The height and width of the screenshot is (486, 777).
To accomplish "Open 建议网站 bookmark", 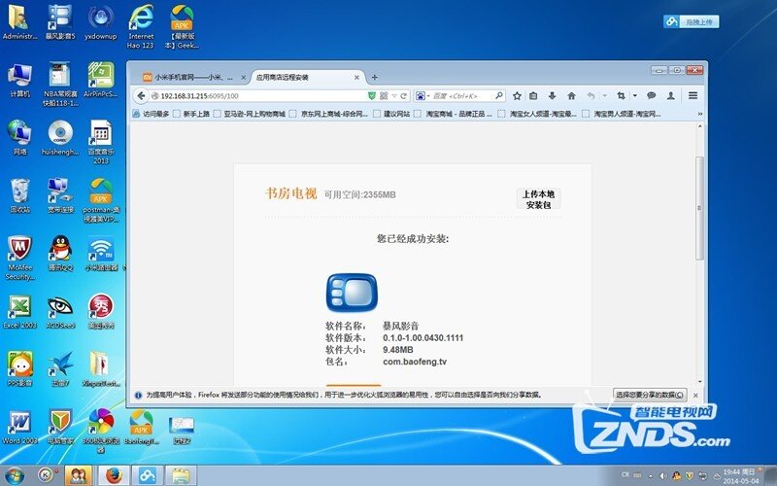I will click(x=392, y=114).
